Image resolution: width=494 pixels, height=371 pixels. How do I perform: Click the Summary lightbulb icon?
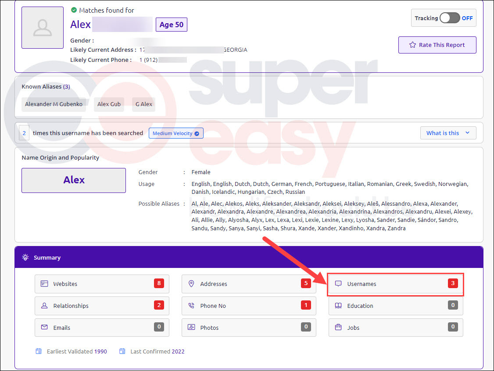[x=25, y=257]
